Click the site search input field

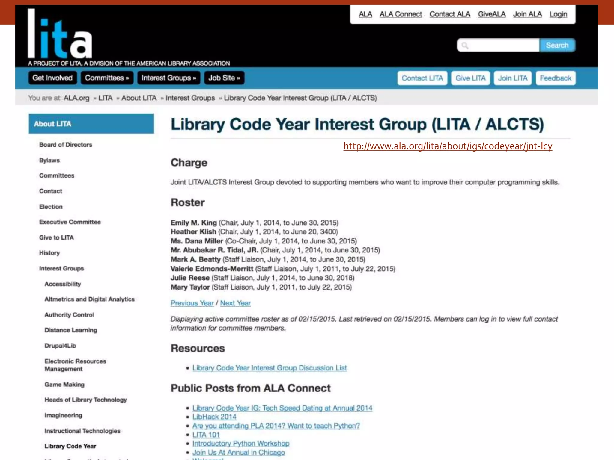pos(498,45)
